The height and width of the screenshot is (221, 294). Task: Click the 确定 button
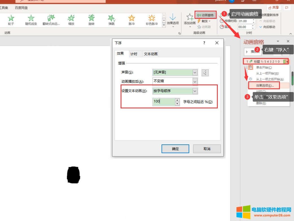(x=175, y=149)
